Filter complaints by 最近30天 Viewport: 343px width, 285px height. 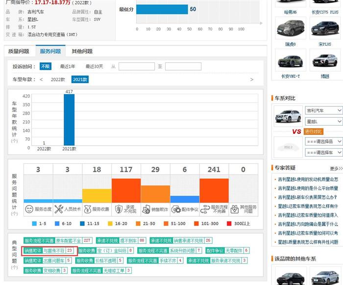tap(94, 66)
